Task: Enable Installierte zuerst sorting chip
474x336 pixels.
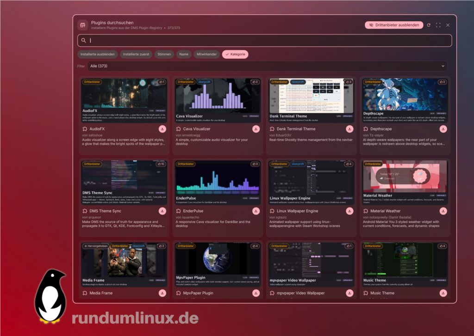Action: pyautogui.click(x=136, y=55)
